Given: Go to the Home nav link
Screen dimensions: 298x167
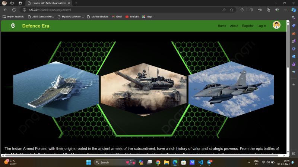Looking at the screenshot, I should tap(222, 26).
